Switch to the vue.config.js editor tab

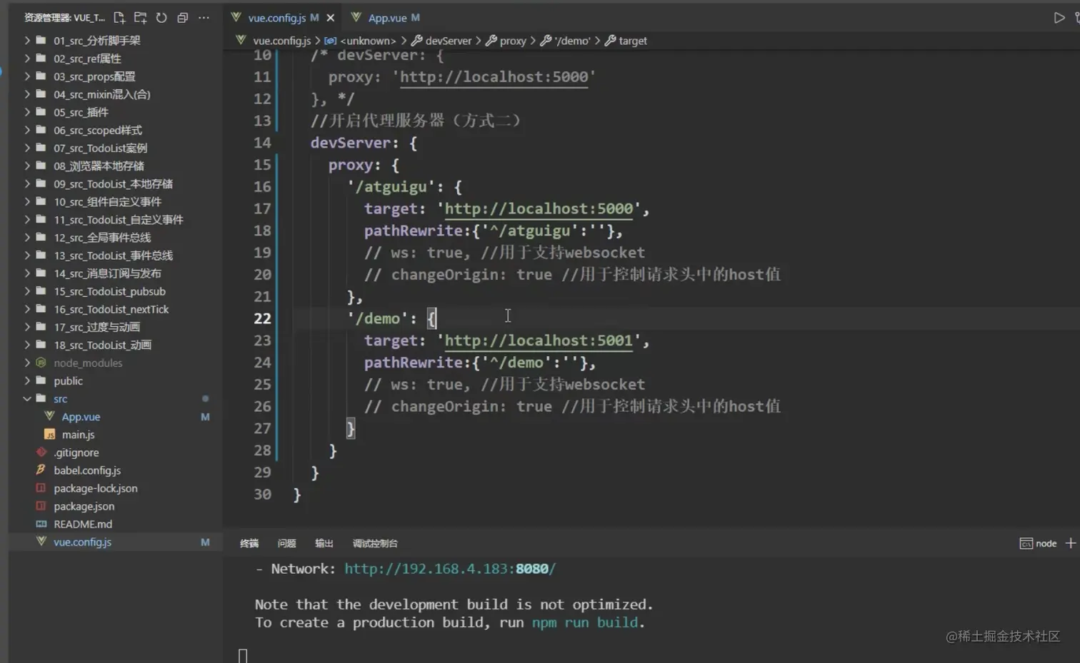pyautogui.click(x=276, y=18)
